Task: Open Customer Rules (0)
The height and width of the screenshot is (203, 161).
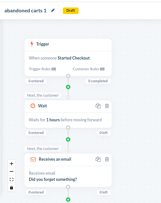Action: coord(89,69)
